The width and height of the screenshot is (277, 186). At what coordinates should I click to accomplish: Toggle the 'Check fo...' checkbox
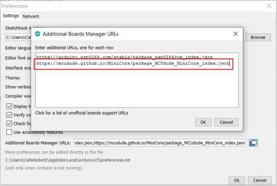9,123
